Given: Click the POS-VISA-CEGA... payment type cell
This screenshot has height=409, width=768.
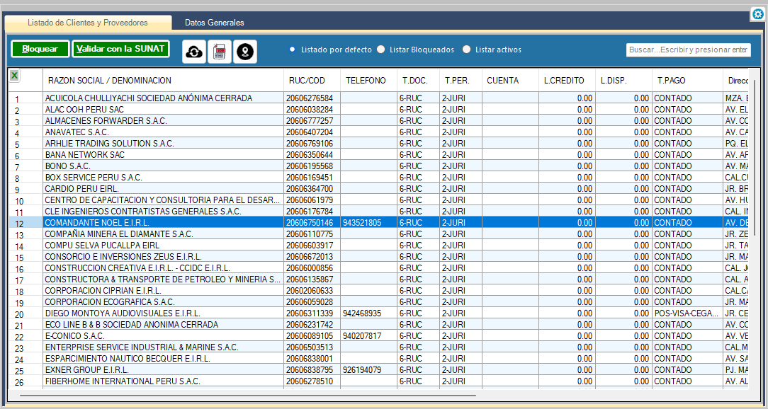Looking at the screenshot, I should [x=687, y=313].
